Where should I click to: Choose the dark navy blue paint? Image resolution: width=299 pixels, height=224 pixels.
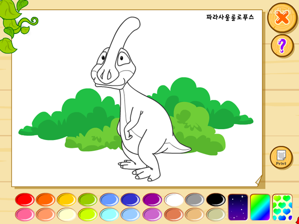(130, 200)
